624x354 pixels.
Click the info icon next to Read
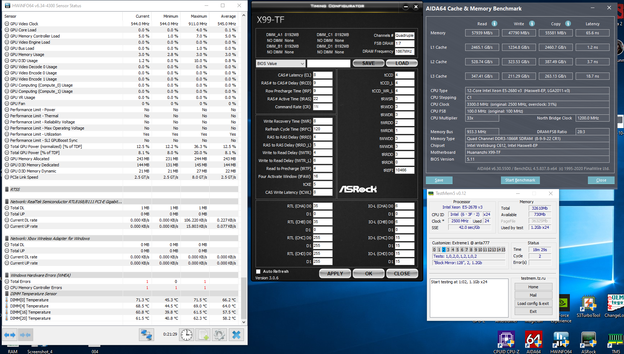(494, 23)
